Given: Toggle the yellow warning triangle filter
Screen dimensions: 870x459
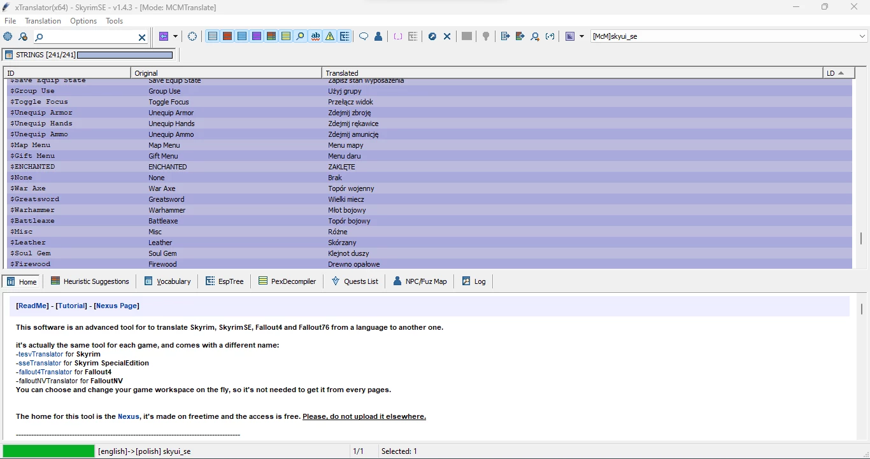Looking at the screenshot, I should [330, 36].
